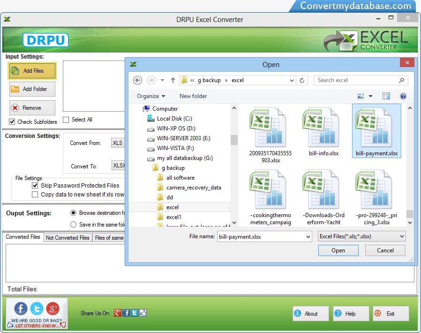Click the Facebook round icon in feedback box
This screenshot has height=333, width=421.
click(21, 309)
